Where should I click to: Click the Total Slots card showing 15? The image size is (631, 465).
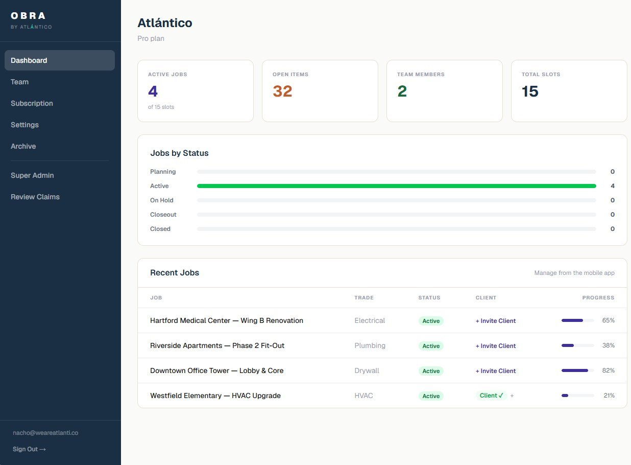pyautogui.click(x=569, y=91)
